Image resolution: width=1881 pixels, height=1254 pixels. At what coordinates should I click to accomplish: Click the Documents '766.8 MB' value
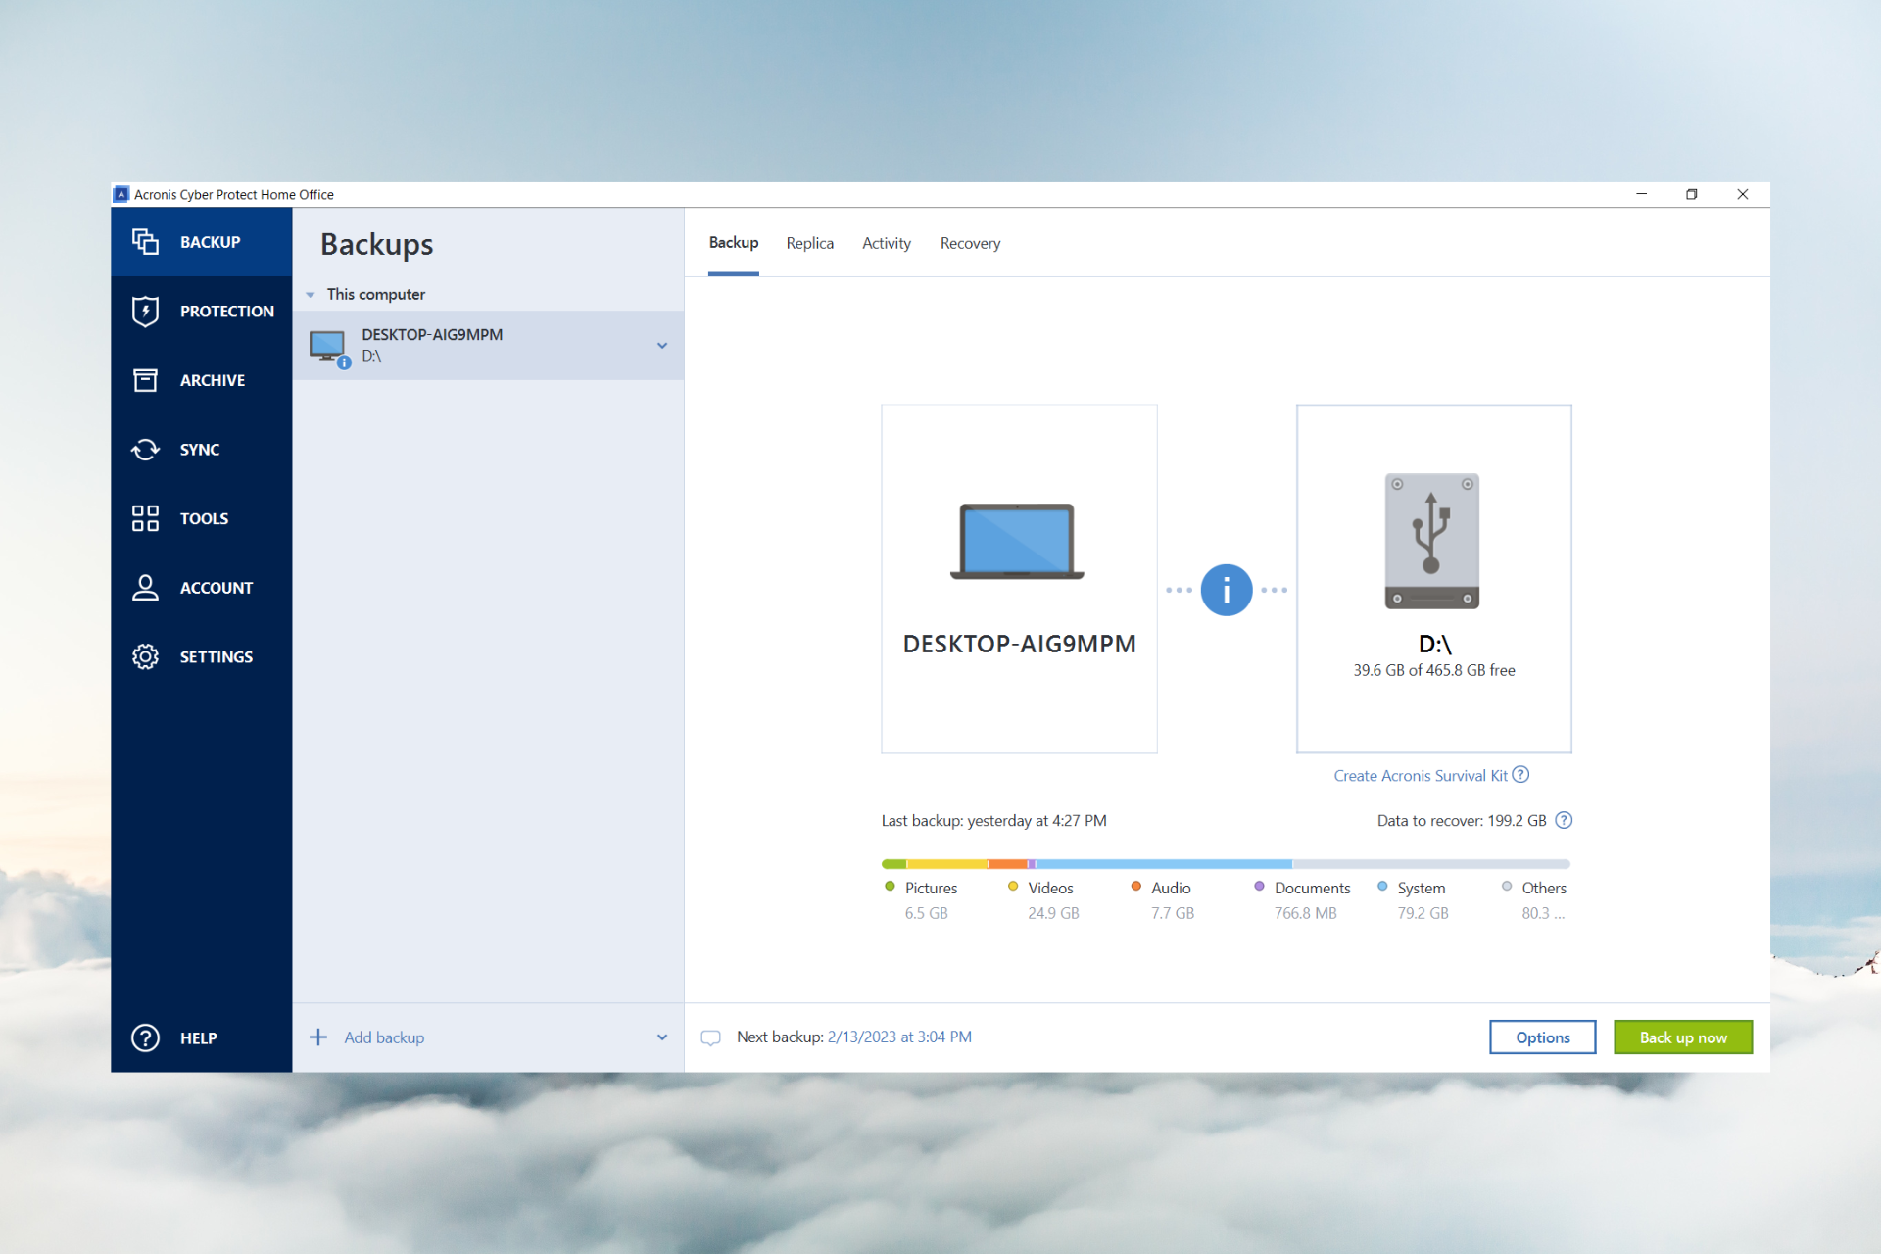(1305, 913)
